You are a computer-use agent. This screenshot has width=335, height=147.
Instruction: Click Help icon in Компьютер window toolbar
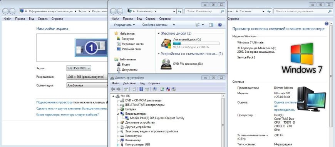(x=220, y=25)
